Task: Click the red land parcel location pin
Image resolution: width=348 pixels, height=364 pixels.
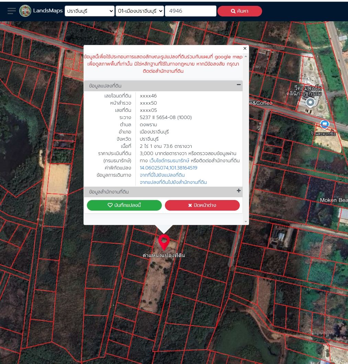Action: pyautogui.click(x=164, y=242)
